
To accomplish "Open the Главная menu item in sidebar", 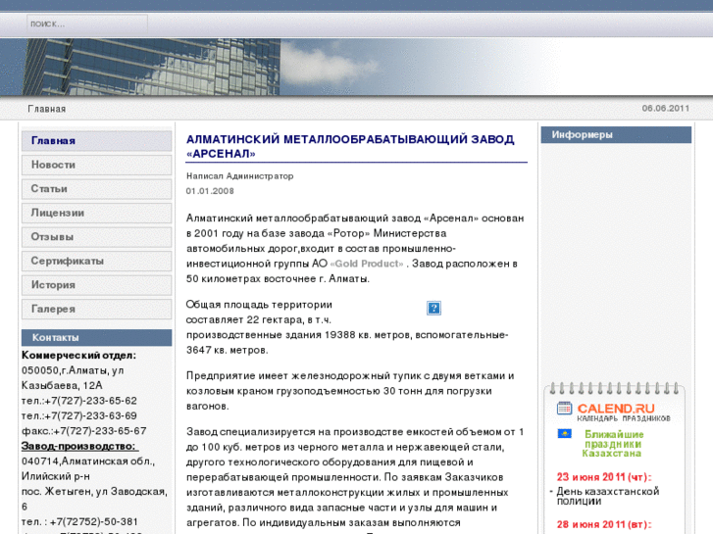I will [x=96, y=141].
